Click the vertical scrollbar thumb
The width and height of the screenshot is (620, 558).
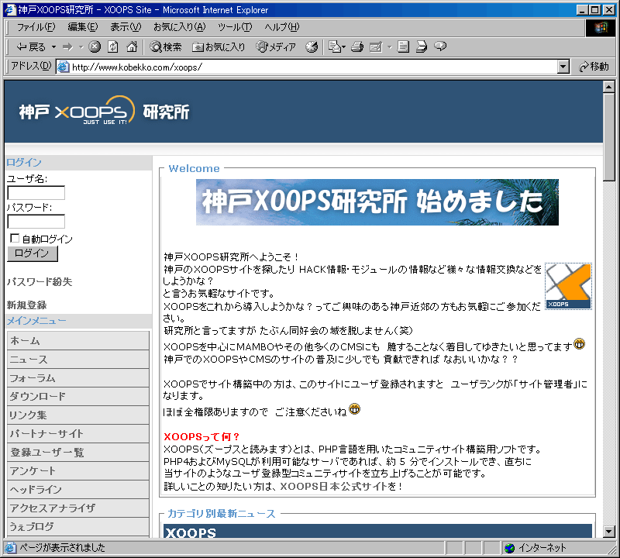click(x=608, y=137)
